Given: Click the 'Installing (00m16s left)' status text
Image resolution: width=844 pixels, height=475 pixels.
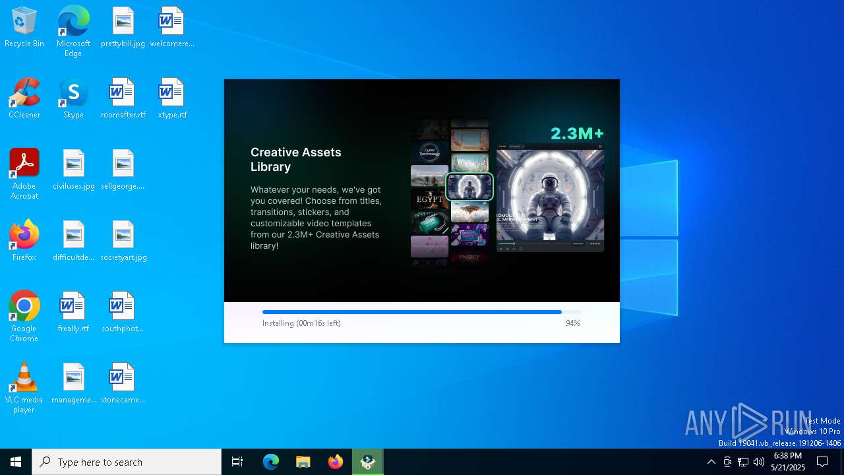Looking at the screenshot, I should [x=301, y=323].
